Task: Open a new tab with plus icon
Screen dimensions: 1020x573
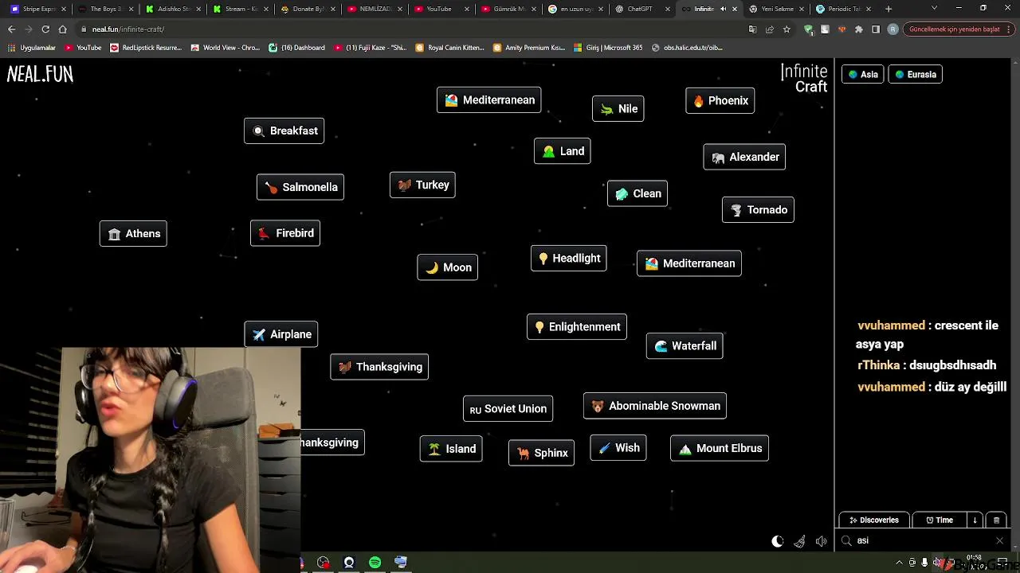Action: (x=889, y=9)
